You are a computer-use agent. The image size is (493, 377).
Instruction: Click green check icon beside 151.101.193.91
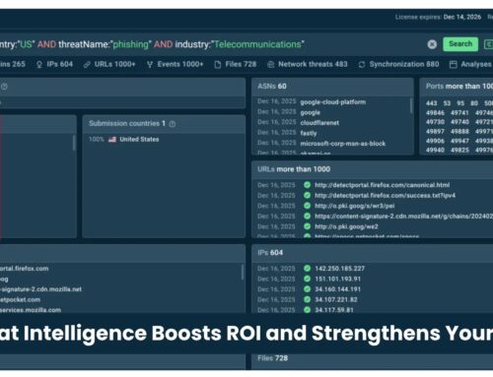(x=307, y=279)
